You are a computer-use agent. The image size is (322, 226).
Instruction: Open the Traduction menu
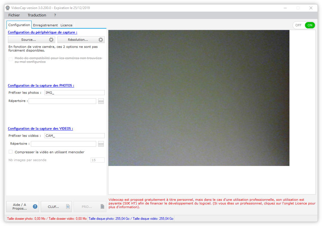[x=37, y=15]
